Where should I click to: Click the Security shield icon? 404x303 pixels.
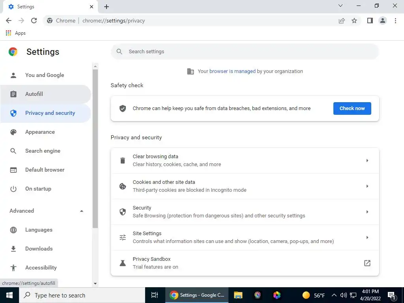pos(123,212)
